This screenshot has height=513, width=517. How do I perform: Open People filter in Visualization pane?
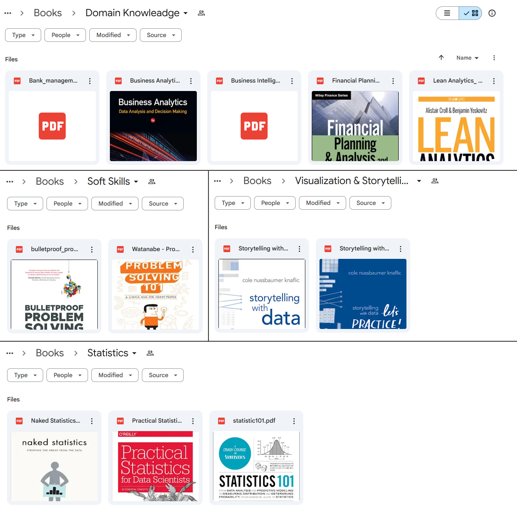coord(275,203)
